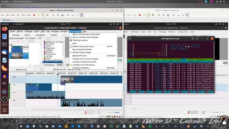Adjust the timeline zoom slider in Kdenlive
The image size is (229, 129).
113,113
